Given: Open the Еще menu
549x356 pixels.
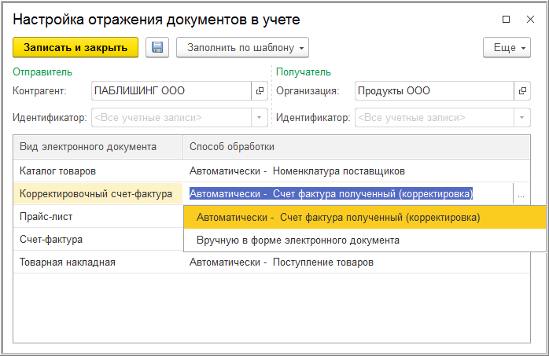Looking at the screenshot, I should (507, 48).
